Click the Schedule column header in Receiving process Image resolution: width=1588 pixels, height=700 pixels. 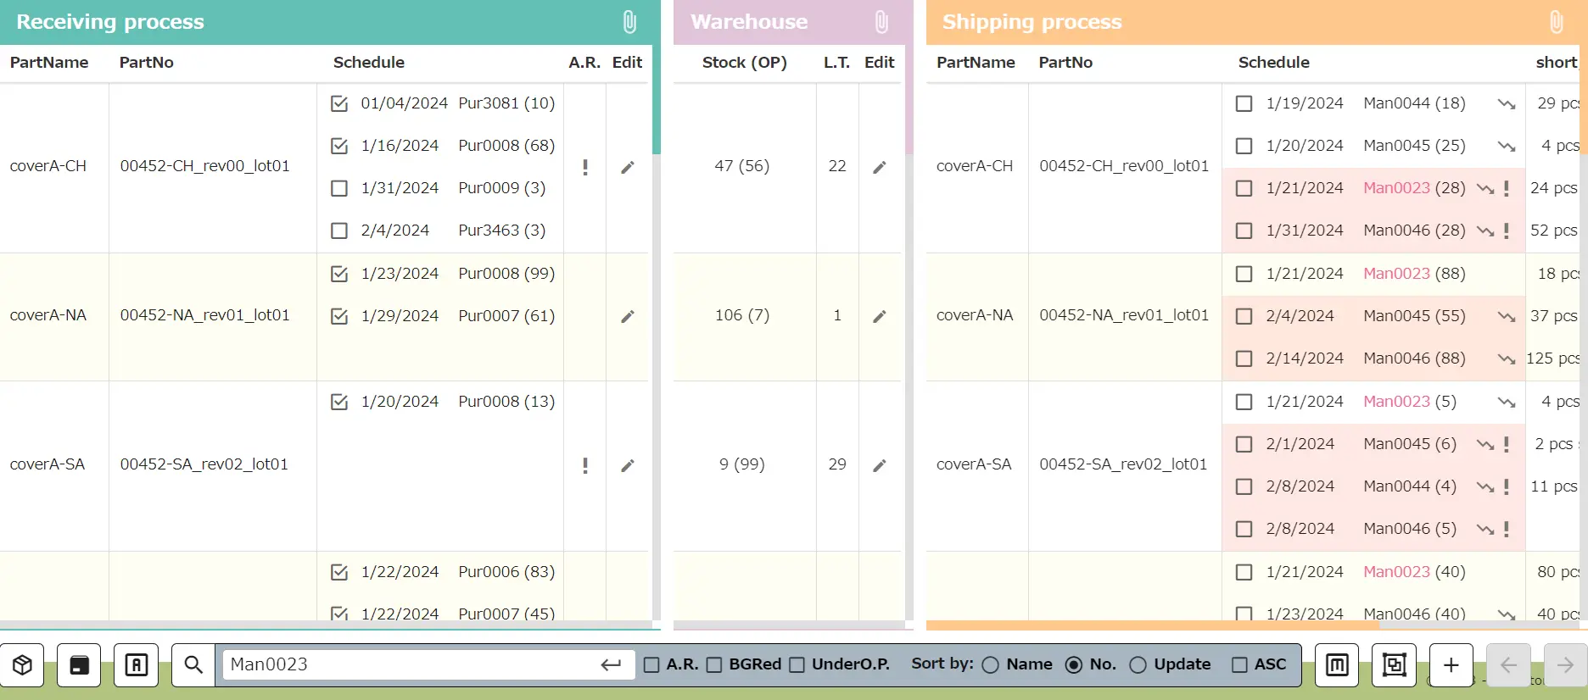point(368,63)
